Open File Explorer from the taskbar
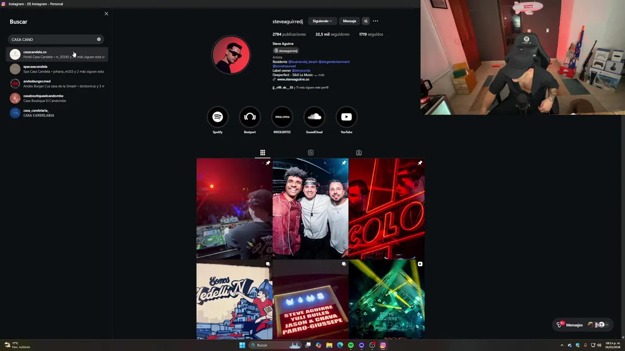The image size is (625, 351). click(329, 345)
